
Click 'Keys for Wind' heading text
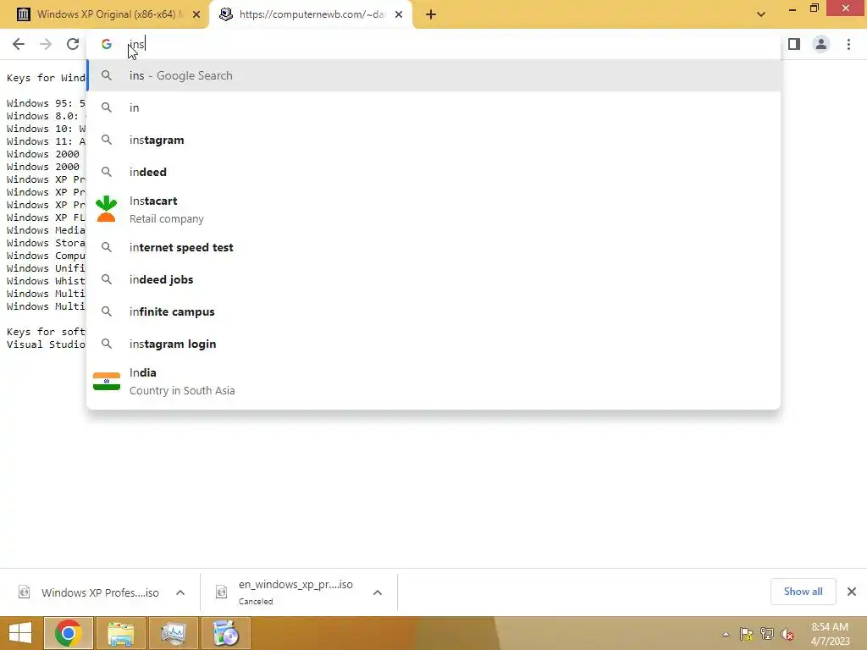(46, 78)
